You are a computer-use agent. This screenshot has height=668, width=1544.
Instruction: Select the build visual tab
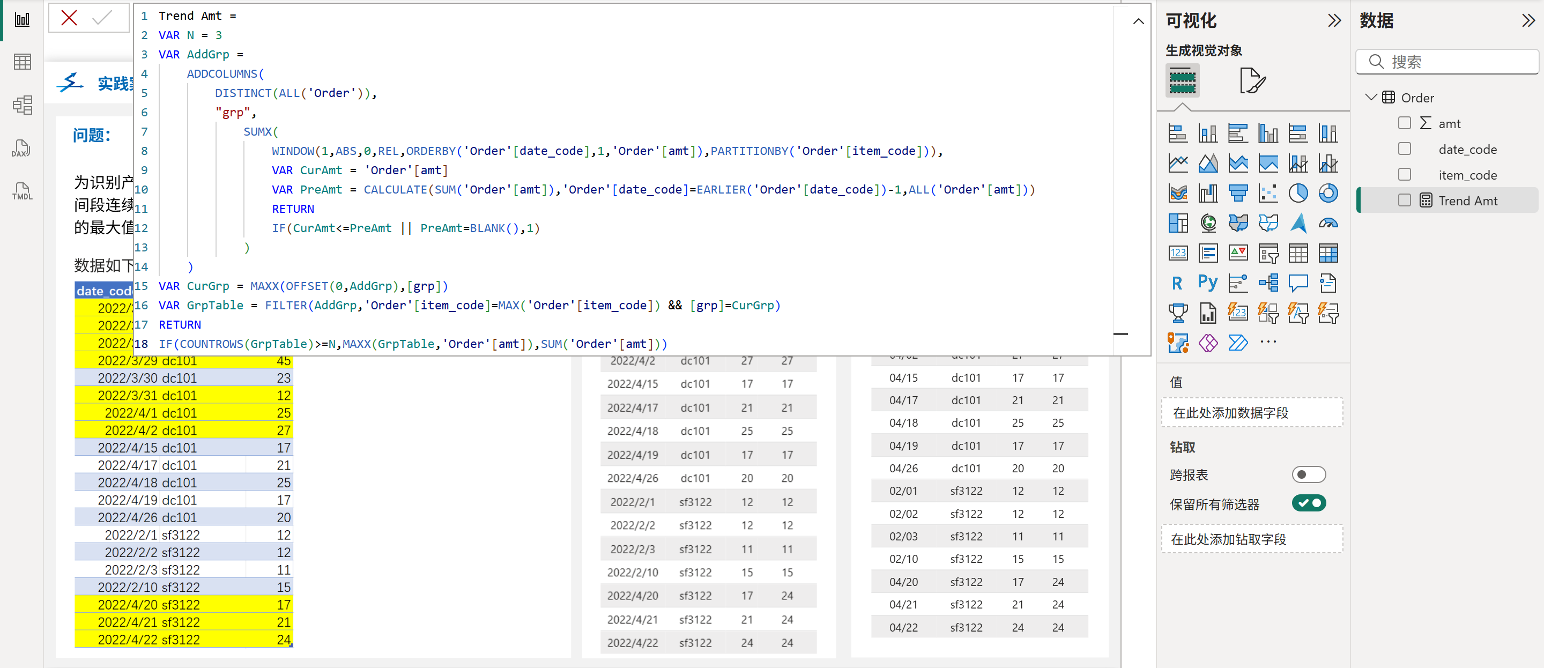pos(1182,80)
